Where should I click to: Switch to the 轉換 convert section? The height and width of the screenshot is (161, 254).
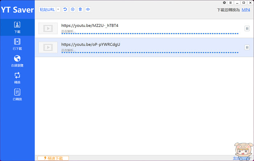point(17,78)
